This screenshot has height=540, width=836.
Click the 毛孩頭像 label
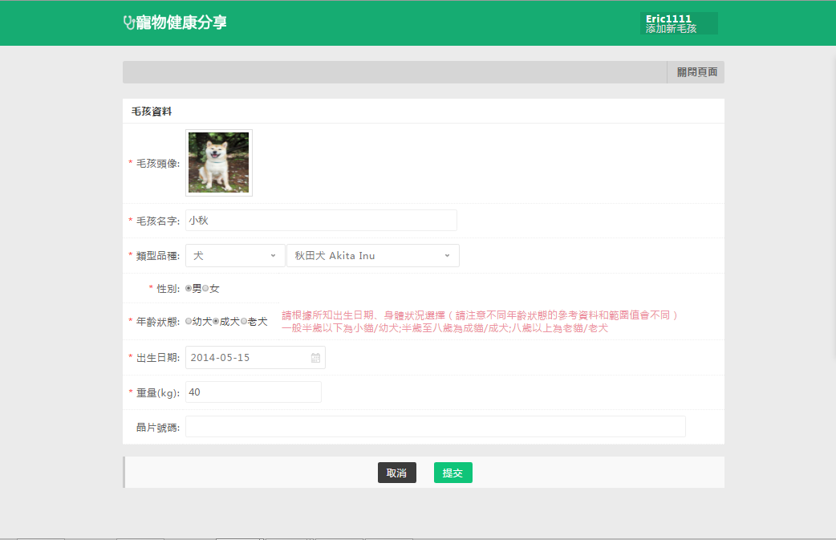click(158, 164)
